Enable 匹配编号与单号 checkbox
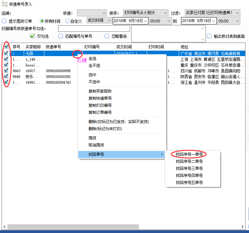The image size is (249, 233). pos(61,36)
